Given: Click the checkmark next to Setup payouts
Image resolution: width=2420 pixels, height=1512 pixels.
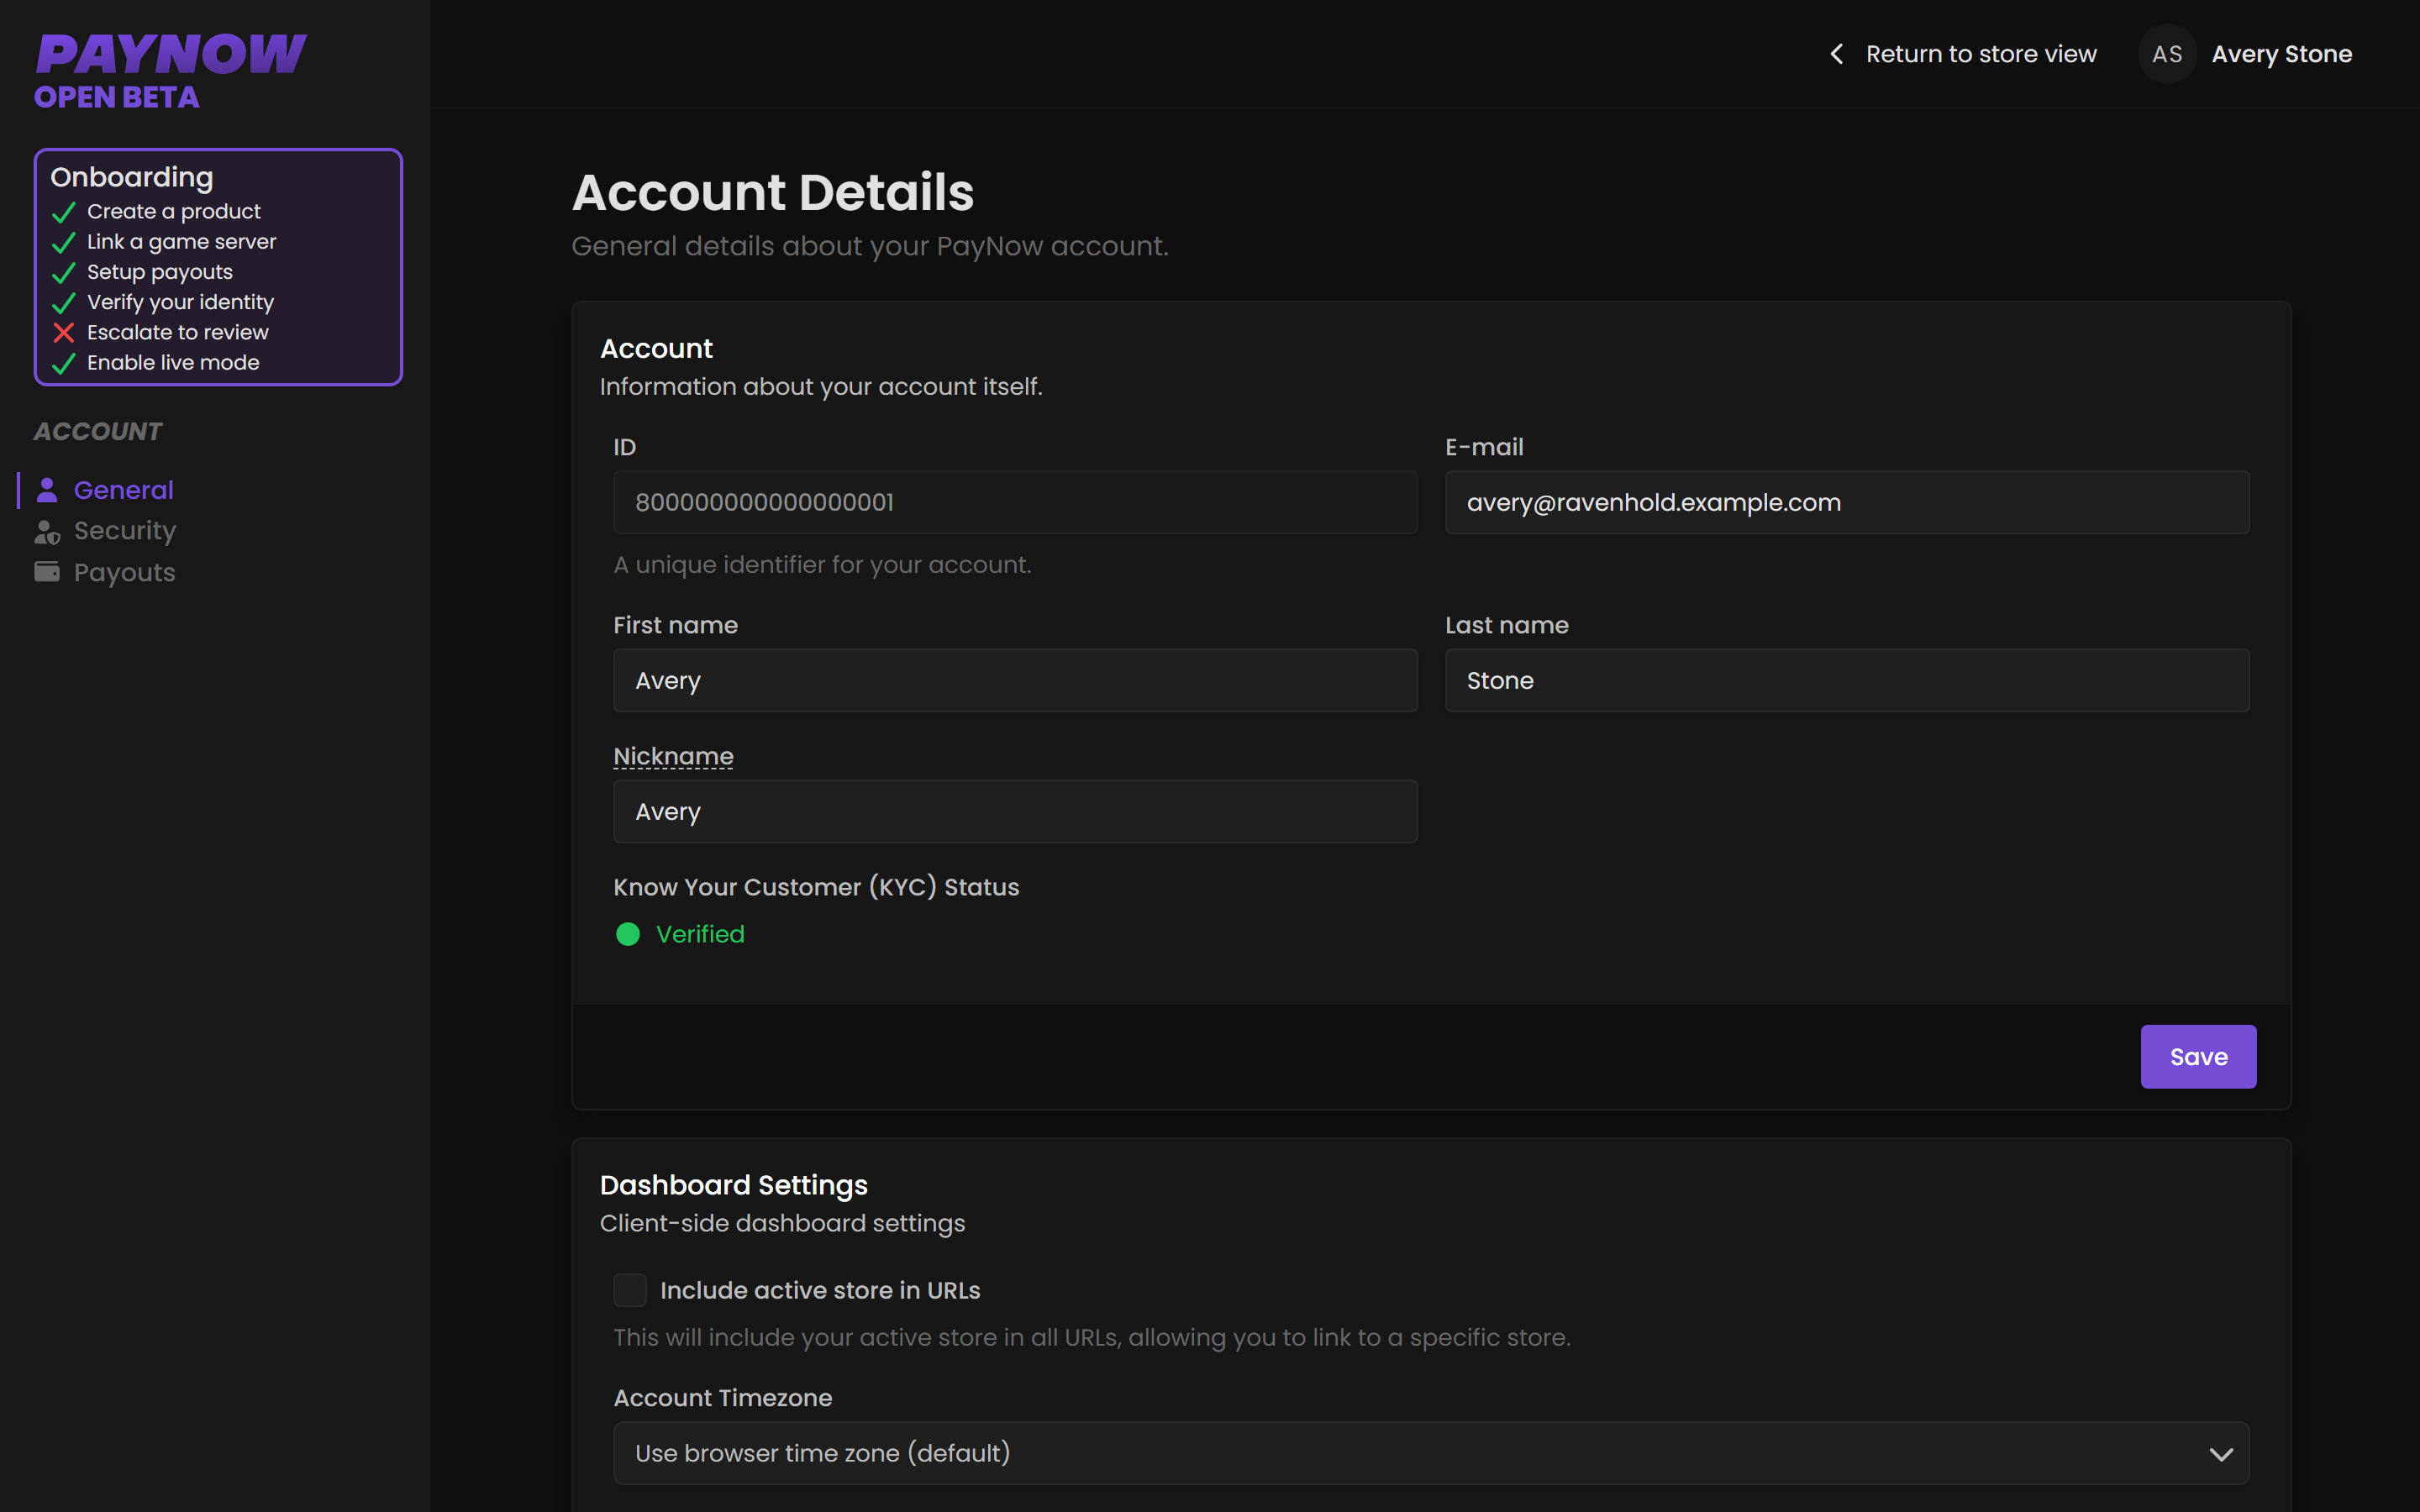Looking at the screenshot, I should pos(64,272).
